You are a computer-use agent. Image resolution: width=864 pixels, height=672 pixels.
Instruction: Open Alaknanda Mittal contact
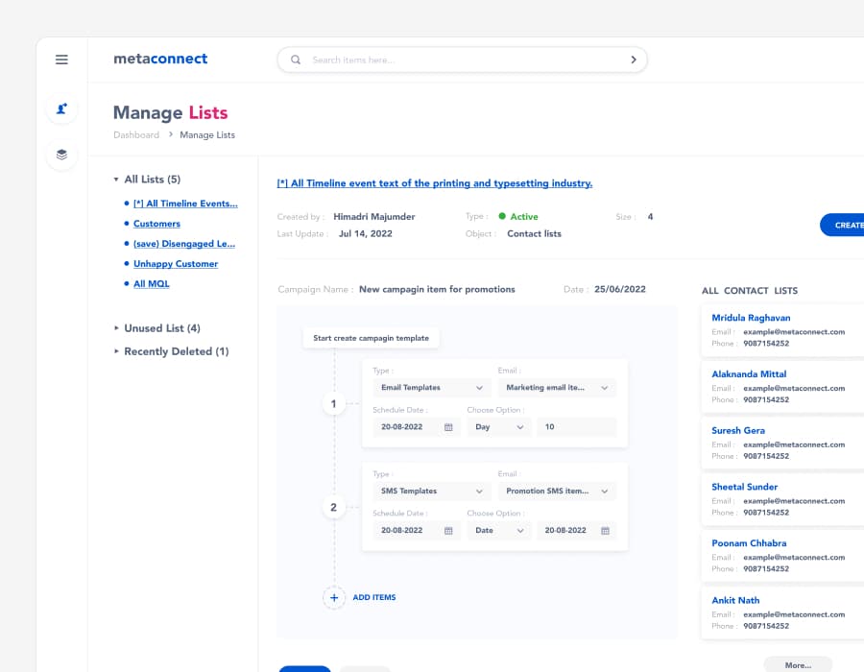[749, 374]
